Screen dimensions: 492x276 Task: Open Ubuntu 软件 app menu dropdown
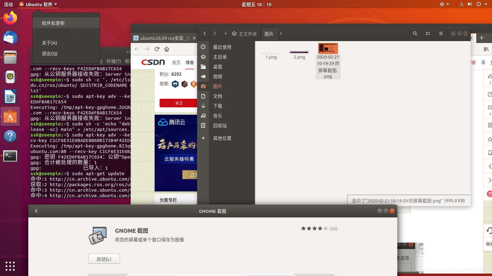click(x=38, y=4)
